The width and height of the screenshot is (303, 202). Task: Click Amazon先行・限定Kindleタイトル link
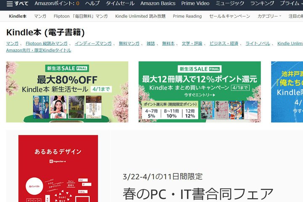click(39, 50)
